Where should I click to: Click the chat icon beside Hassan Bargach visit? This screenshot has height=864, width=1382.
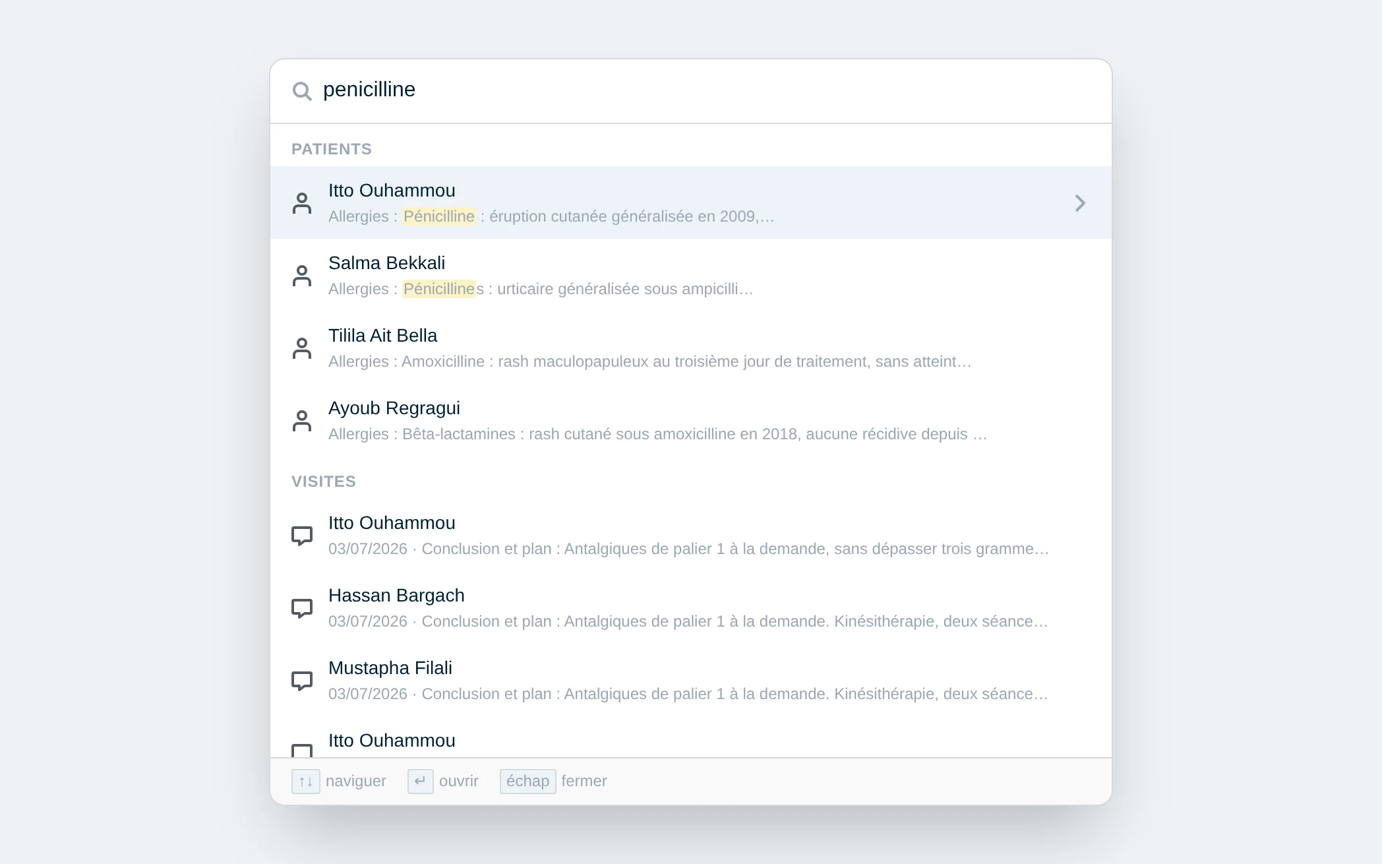click(x=302, y=608)
